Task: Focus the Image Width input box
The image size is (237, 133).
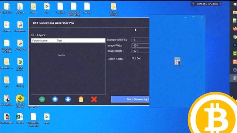Action: click(140, 45)
